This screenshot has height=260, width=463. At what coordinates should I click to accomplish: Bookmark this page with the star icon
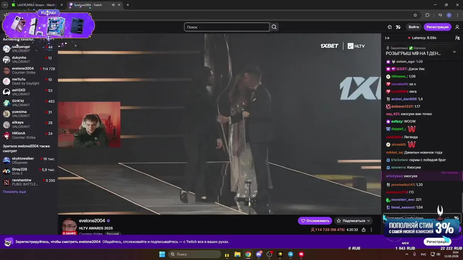point(415,15)
